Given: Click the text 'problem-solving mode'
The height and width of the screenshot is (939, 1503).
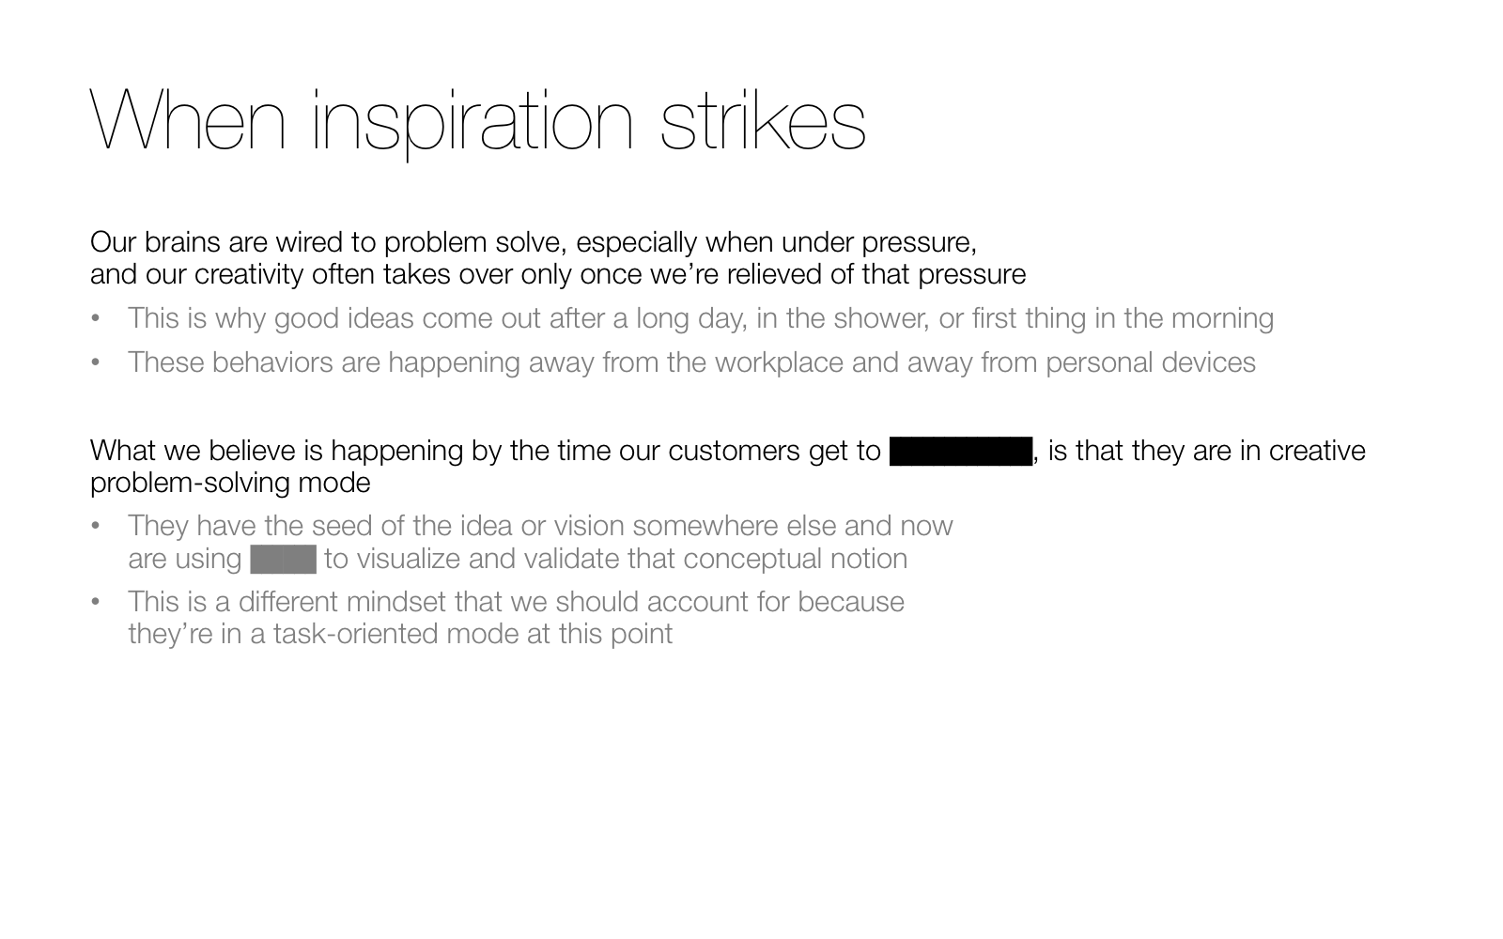Looking at the screenshot, I should click(230, 483).
